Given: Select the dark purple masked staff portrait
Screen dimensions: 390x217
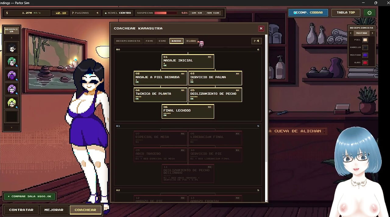Looking at the screenshot, I should coord(12,75).
